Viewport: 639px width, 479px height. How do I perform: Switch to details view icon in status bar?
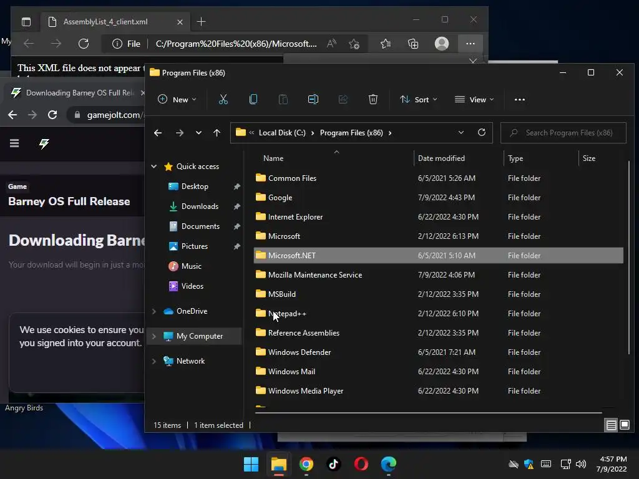point(612,425)
